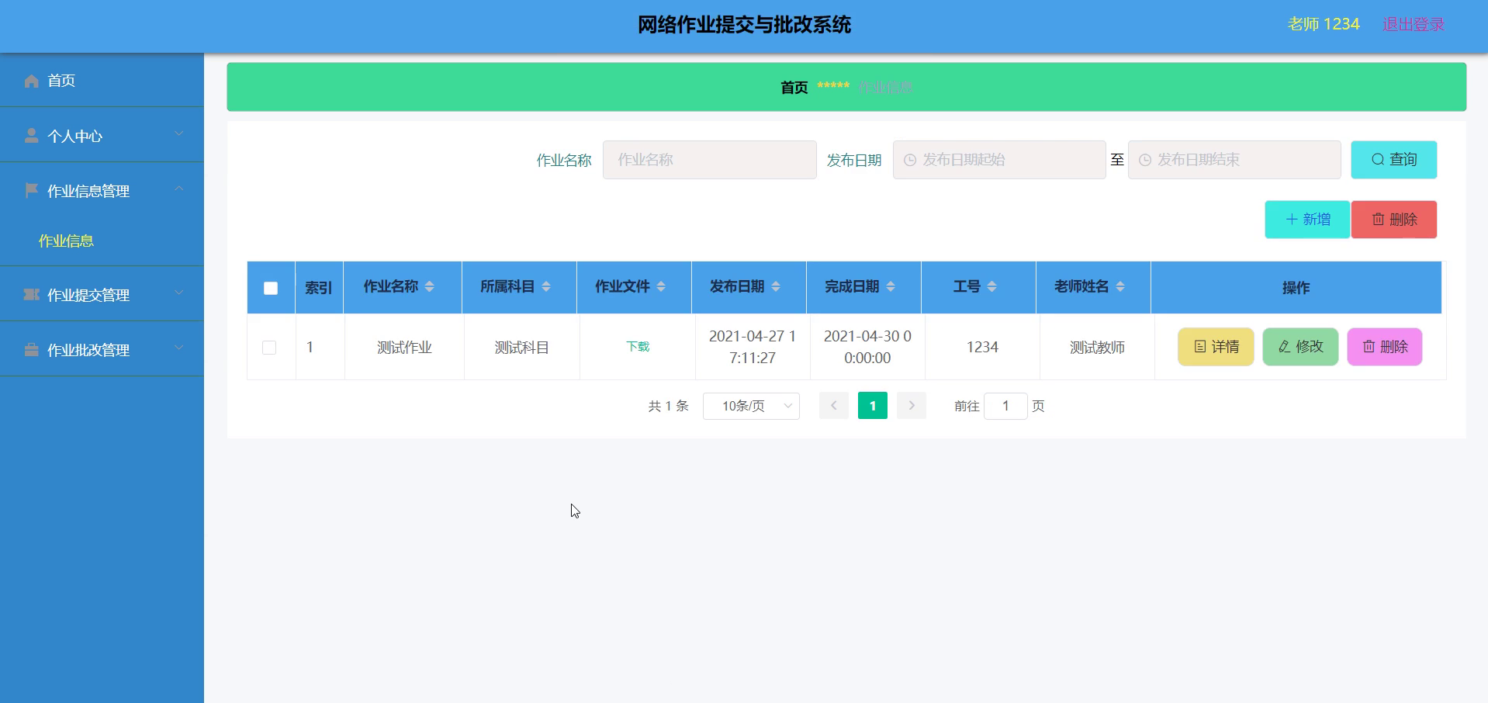Click the 测试教师 cell
Image resolution: width=1488 pixels, height=703 pixels.
tap(1097, 348)
